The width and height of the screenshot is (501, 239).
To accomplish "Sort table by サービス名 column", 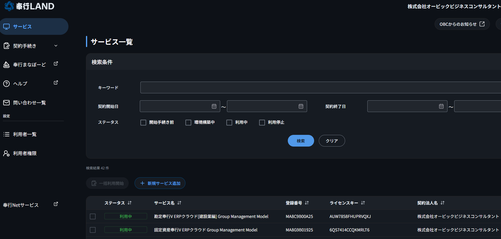I will [179, 203].
